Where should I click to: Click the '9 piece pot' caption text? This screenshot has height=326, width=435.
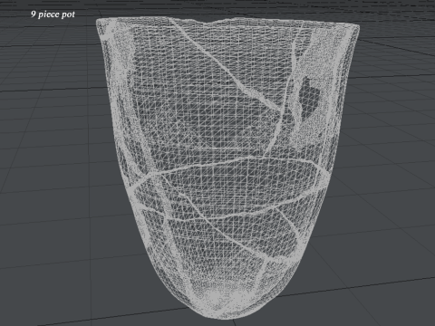click(x=53, y=14)
